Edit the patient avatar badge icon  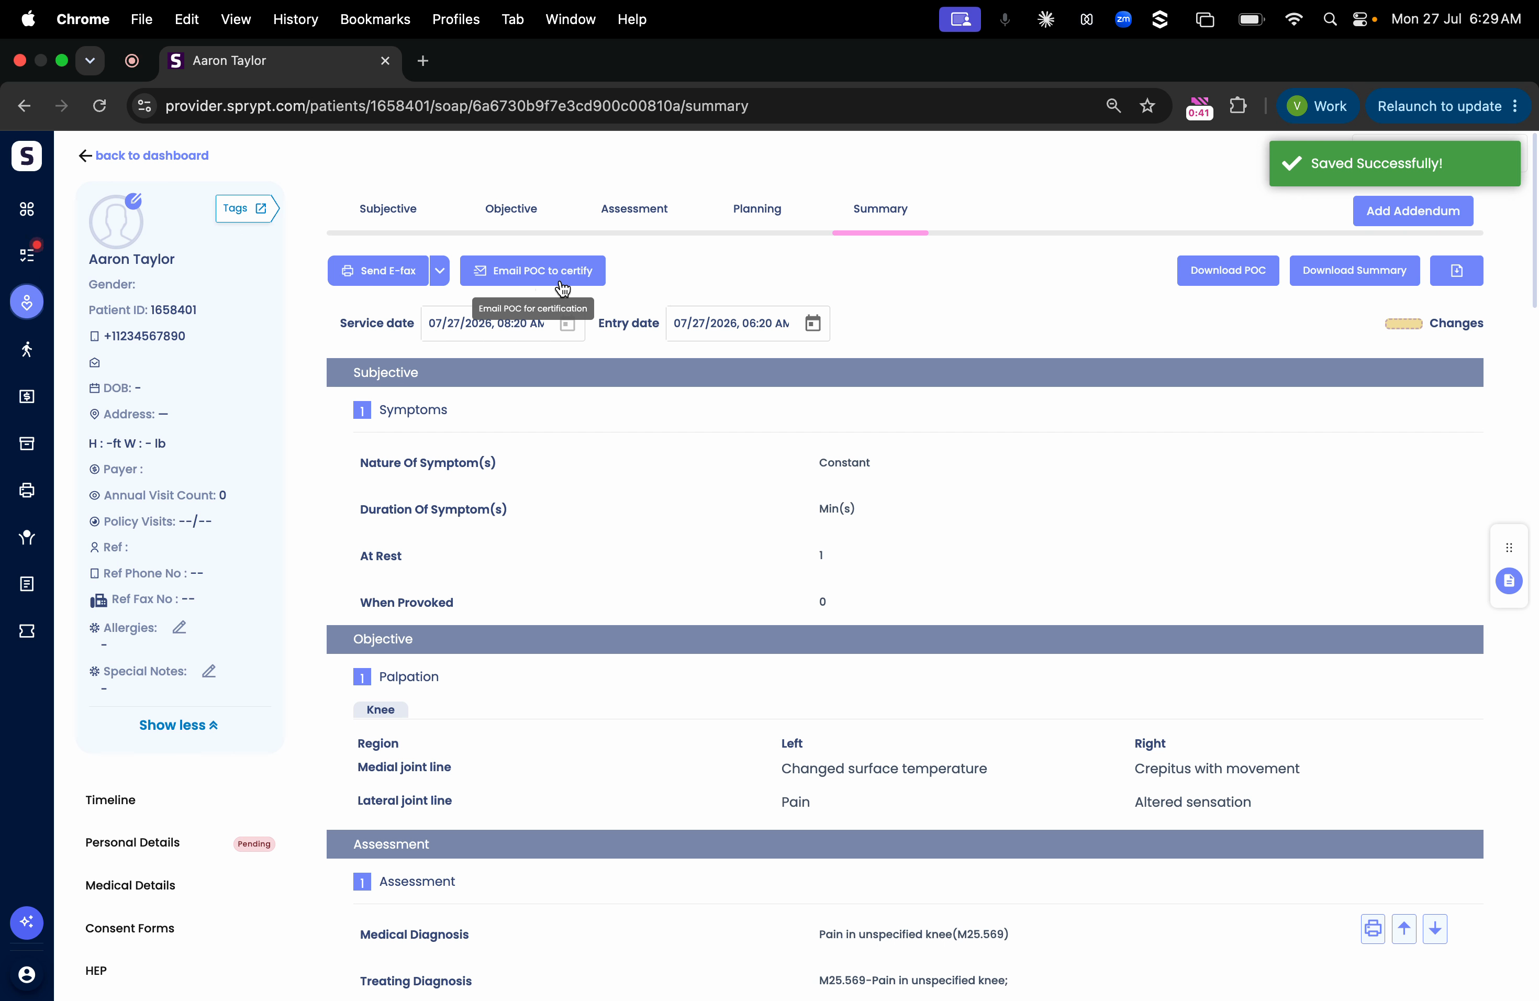[134, 201]
